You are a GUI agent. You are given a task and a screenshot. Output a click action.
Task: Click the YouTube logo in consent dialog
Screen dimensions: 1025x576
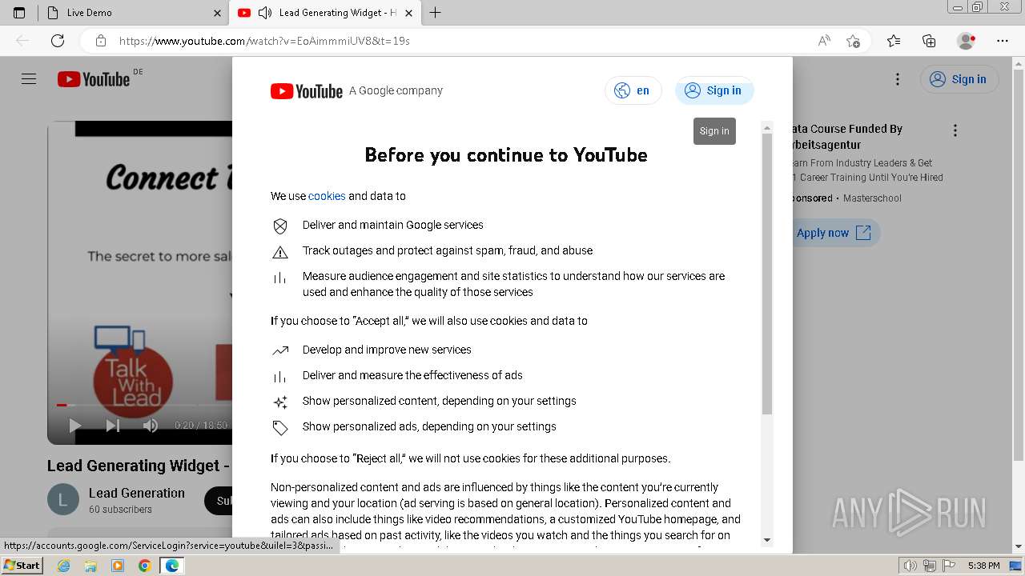pyautogui.click(x=307, y=91)
